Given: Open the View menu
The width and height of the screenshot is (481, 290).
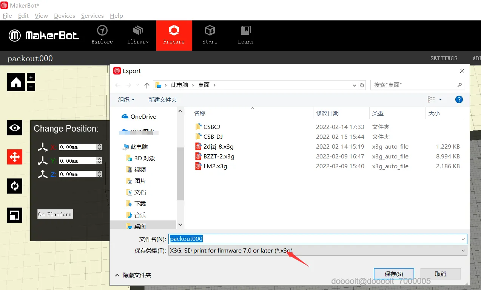Looking at the screenshot, I should (x=41, y=16).
